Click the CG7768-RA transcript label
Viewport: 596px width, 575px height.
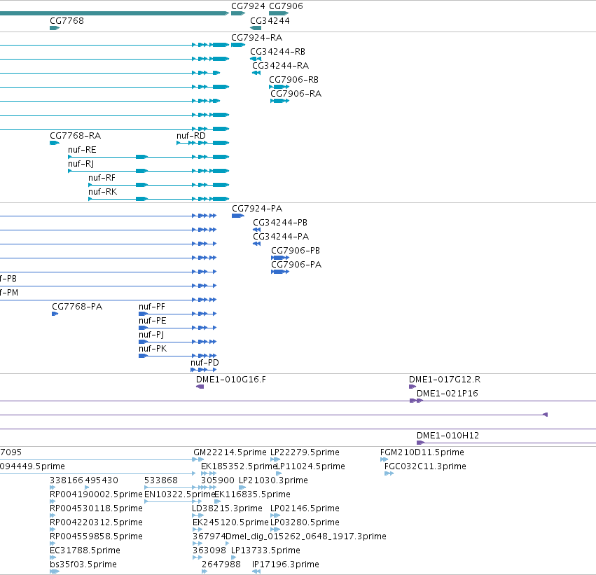point(75,136)
